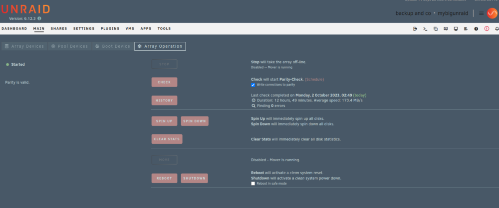499x208 pixels.
Task: Click the 'mybigunraid' server name
Action: pos(453,13)
